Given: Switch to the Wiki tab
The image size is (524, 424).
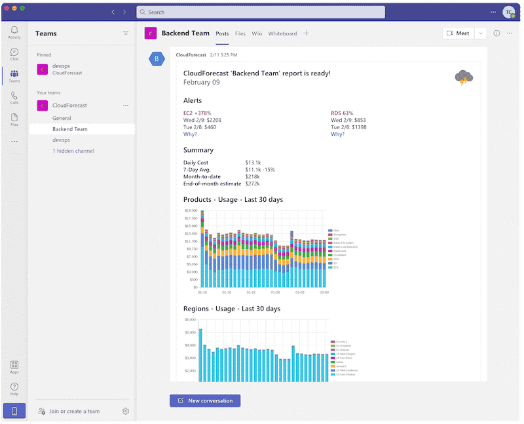Looking at the screenshot, I should [x=257, y=33].
